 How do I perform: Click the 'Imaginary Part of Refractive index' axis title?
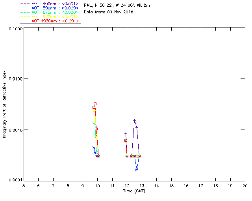pyautogui.click(x=4, y=104)
